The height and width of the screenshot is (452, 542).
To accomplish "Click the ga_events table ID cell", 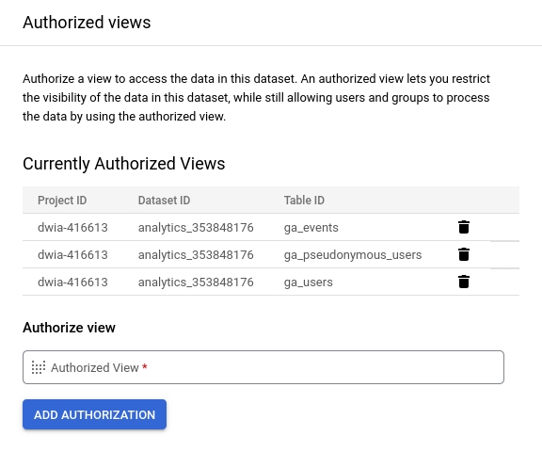I will (311, 228).
